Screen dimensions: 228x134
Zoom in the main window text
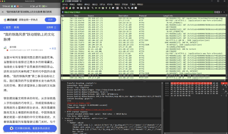click(122, 8)
